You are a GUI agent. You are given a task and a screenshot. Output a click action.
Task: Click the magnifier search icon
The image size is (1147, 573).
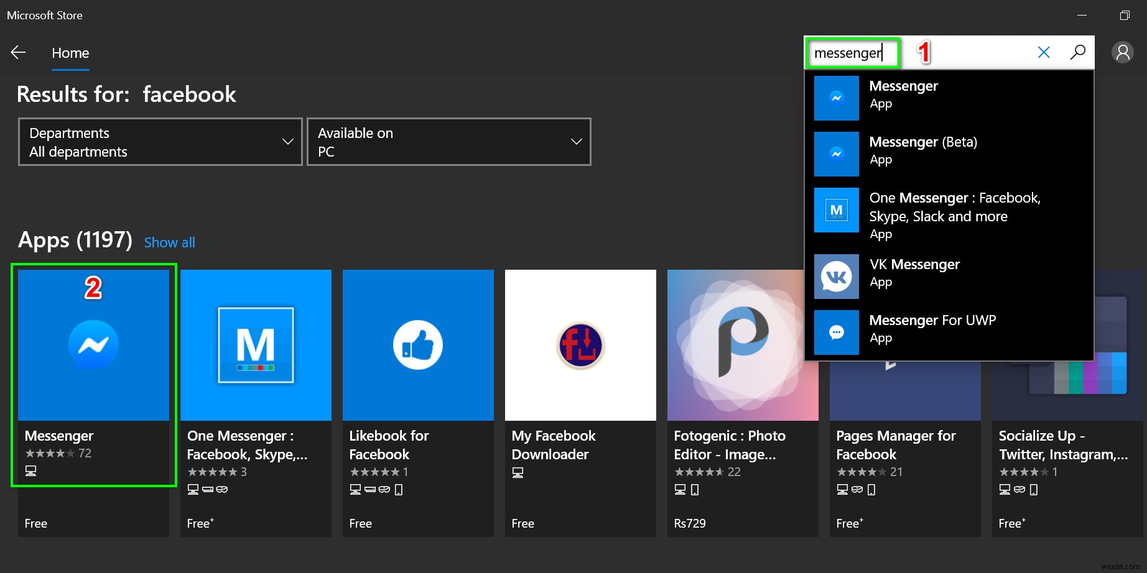pos(1077,52)
